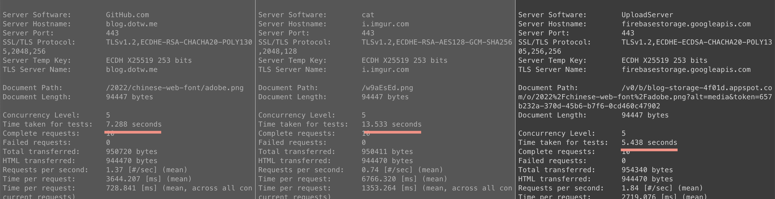Image resolution: width=775 pixels, height=199 pixels.
Task: Click the /w9aEsEd.png document path
Action: (x=387, y=88)
